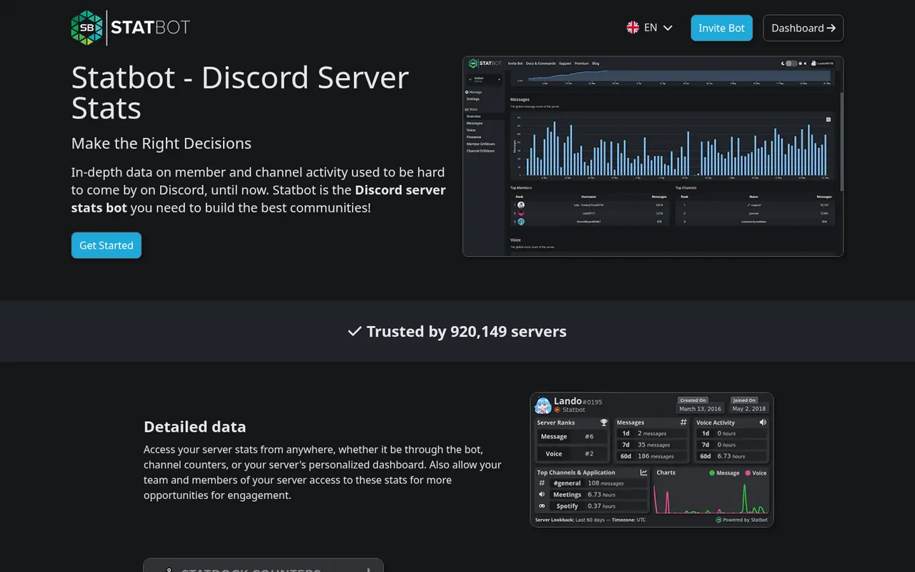915x572 pixels.
Task: Expand the language menu with the chevron beside EN
Action: [668, 28]
